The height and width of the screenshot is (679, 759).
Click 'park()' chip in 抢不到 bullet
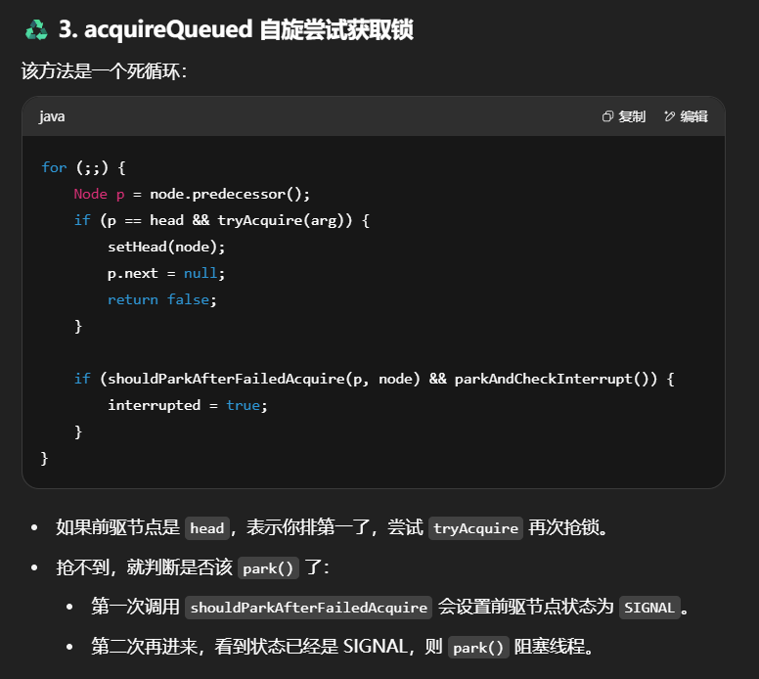click(x=268, y=568)
